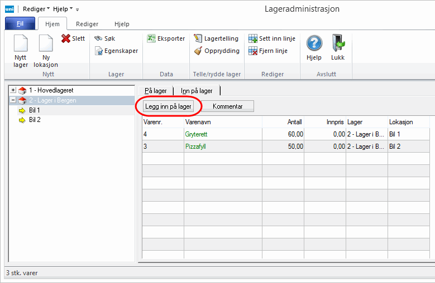Open the blue Fil menu
This screenshot has height=283, width=435.
pyautogui.click(x=20, y=24)
